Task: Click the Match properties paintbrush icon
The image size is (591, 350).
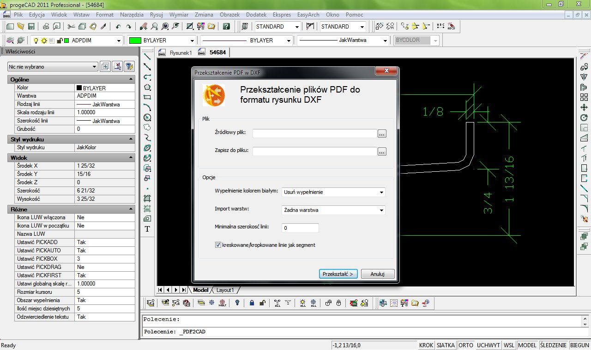Action: pyautogui.click(x=103, y=26)
